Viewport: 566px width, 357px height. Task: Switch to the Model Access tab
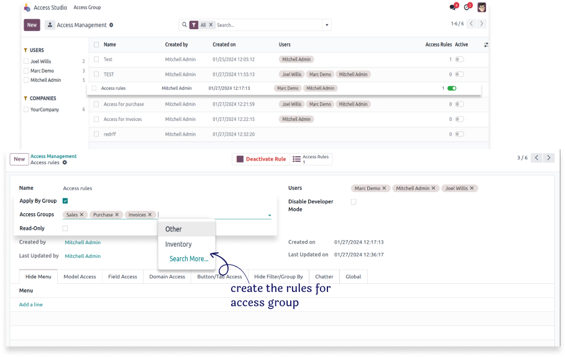point(80,276)
